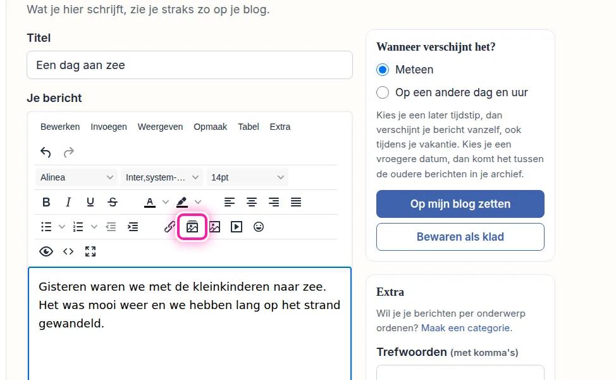
Task: Open the Invoegen menu
Action: tap(109, 127)
